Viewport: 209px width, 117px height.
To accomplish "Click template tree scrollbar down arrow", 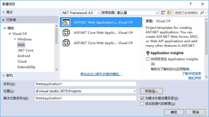I will 57,69.
